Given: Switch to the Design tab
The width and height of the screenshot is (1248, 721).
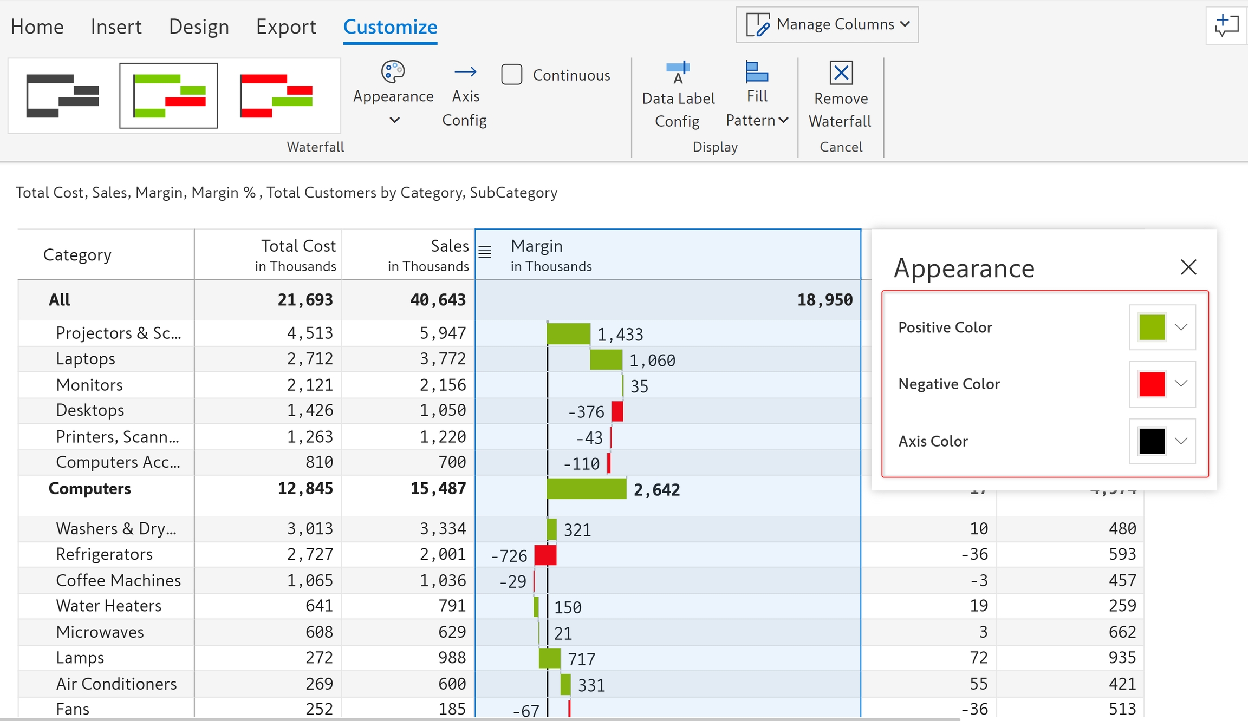Looking at the screenshot, I should tap(199, 27).
